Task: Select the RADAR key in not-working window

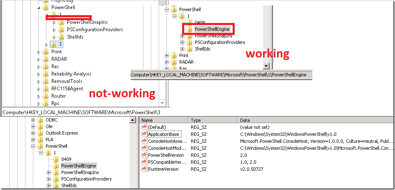Action: 59,59
